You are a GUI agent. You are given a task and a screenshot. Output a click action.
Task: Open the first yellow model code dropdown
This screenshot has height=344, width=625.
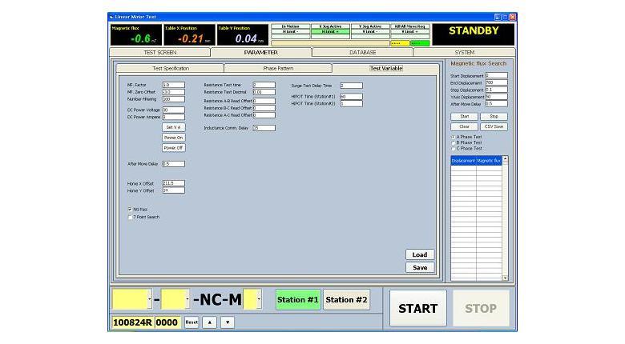[150, 299]
